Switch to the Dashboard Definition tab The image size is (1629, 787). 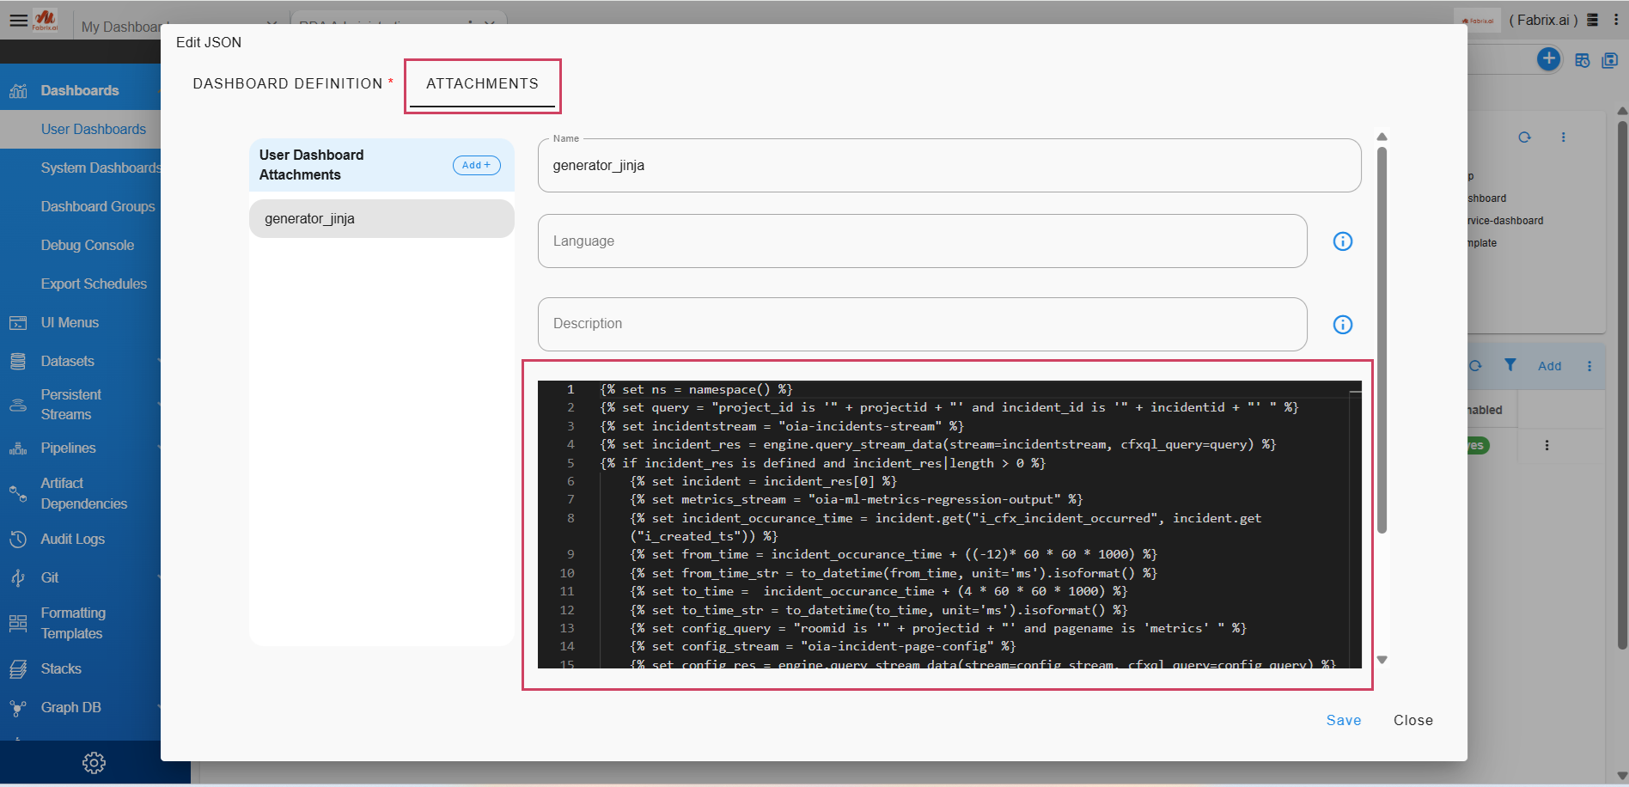288,84
